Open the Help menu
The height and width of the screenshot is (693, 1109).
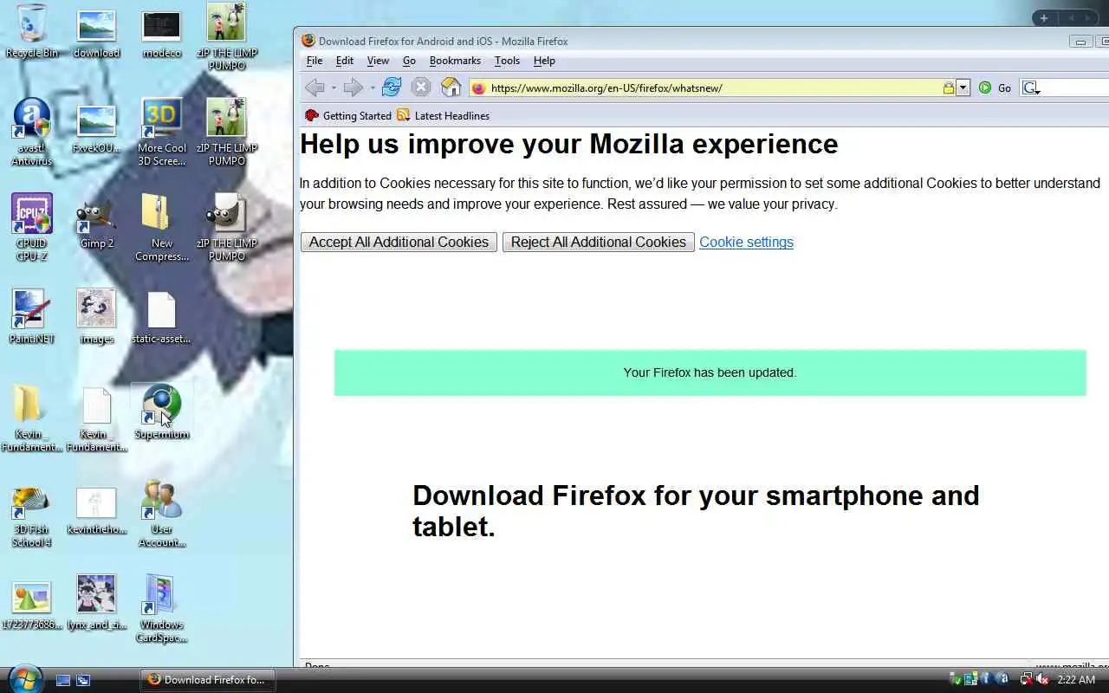[544, 61]
